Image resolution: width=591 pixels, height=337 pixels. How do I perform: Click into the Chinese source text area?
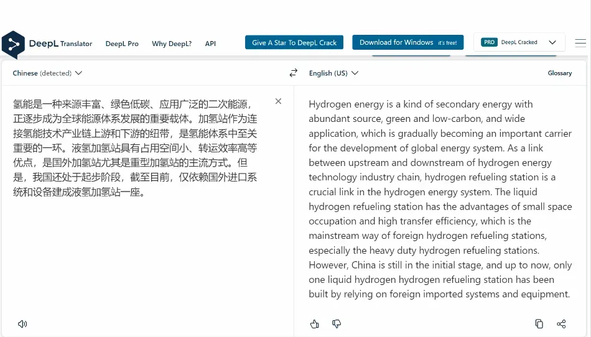pos(136,148)
